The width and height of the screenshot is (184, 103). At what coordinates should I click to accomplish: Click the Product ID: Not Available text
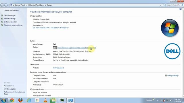pos(42,96)
